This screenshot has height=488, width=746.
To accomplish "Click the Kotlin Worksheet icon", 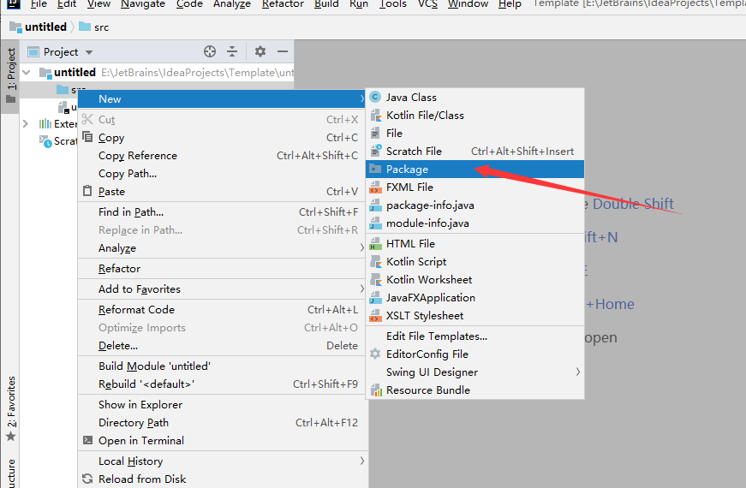I will 375,280.
